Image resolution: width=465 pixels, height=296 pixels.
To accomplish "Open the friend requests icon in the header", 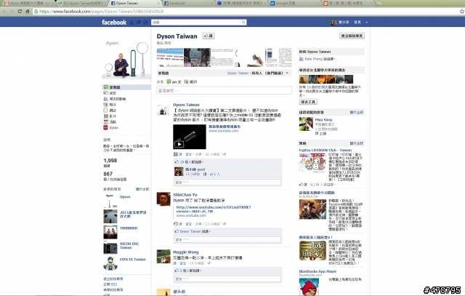I will [132, 23].
